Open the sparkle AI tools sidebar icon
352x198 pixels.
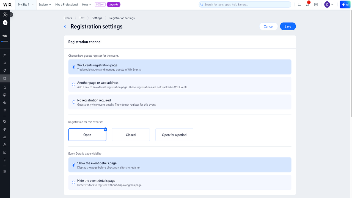coord(5,71)
